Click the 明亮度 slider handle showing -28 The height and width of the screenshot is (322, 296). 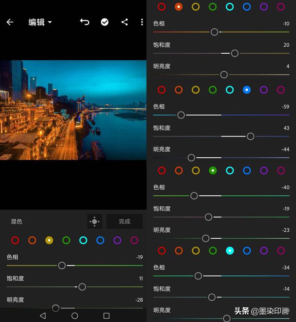pos(55,308)
